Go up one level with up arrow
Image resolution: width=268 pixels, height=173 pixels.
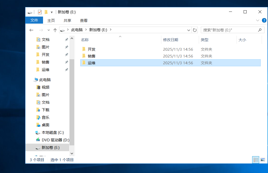(x=55, y=30)
